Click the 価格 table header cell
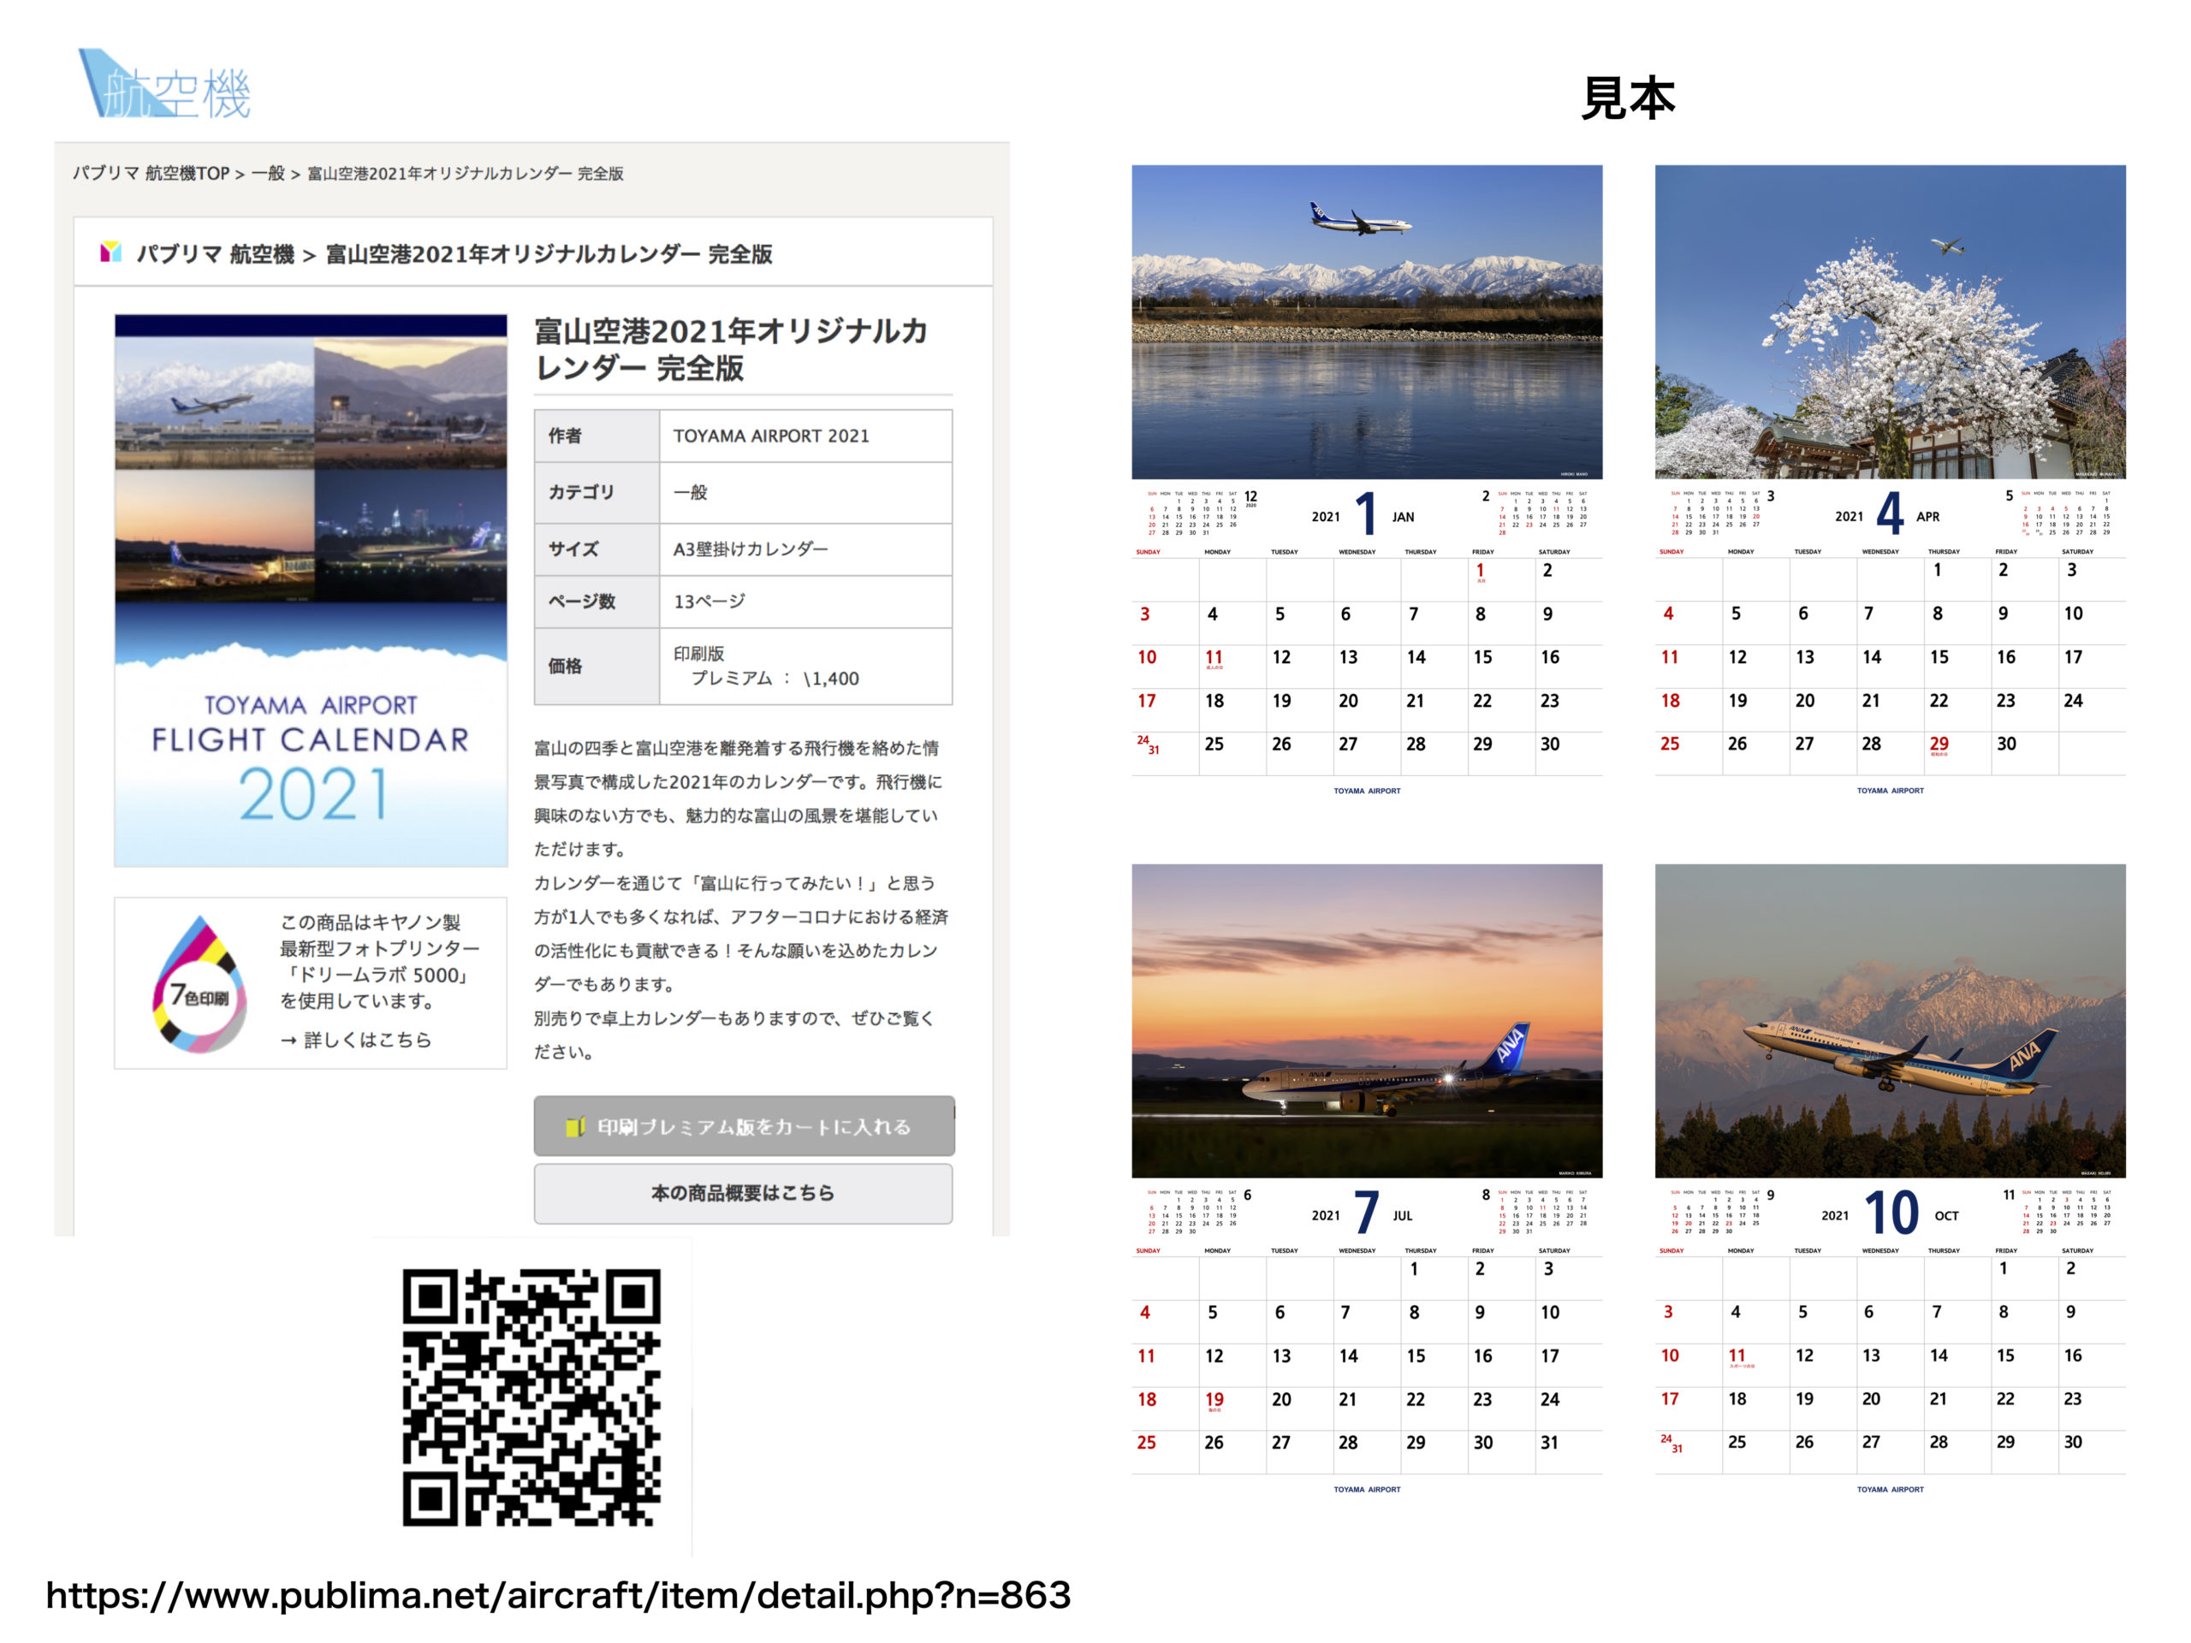 pyautogui.click(x=597, y=667)
